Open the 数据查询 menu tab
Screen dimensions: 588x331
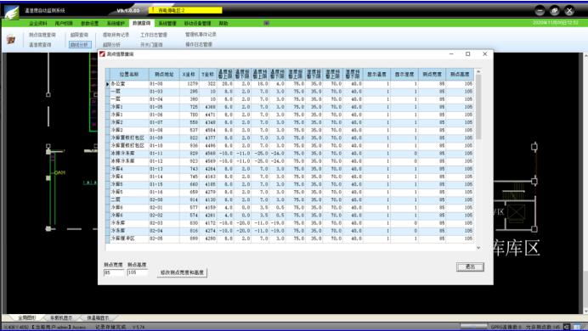(141, 23)
